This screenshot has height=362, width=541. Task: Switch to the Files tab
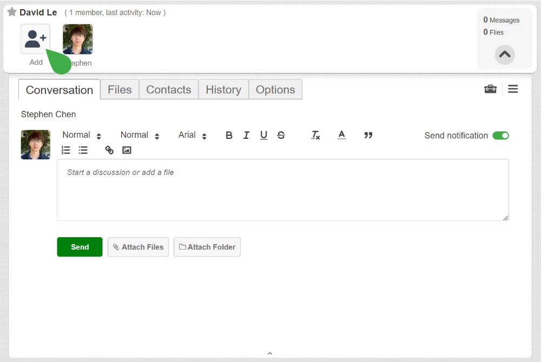(120, 90)
